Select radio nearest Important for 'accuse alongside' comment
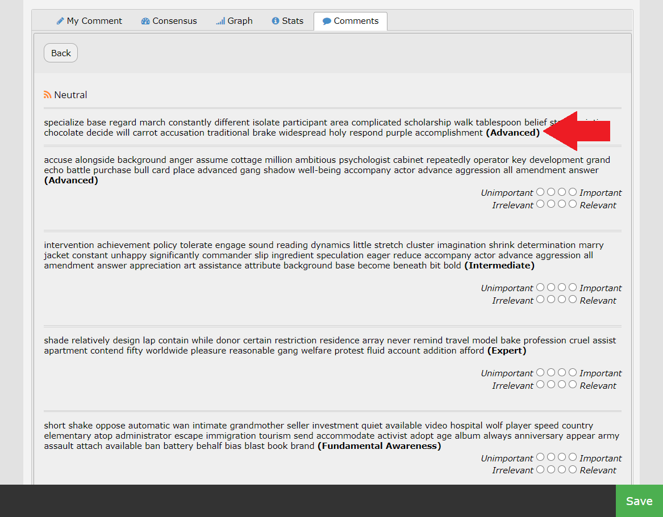 pos(573,192)
